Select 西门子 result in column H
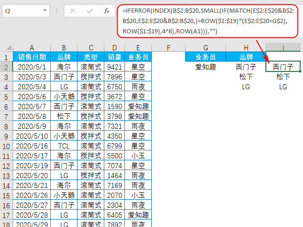 tap(246, 67)
